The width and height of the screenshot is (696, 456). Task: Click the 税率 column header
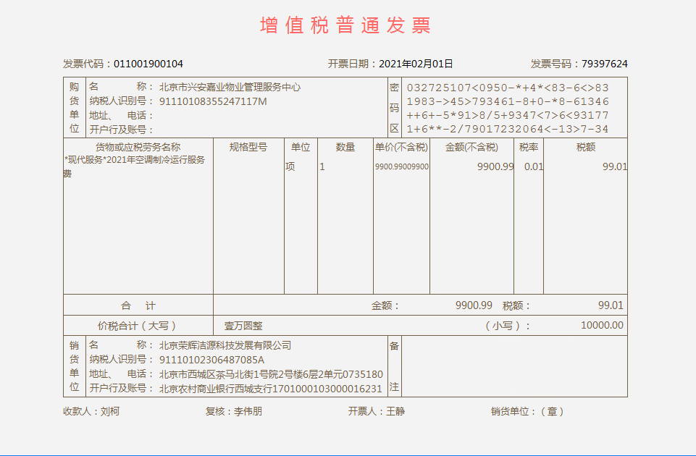[529, 147]
